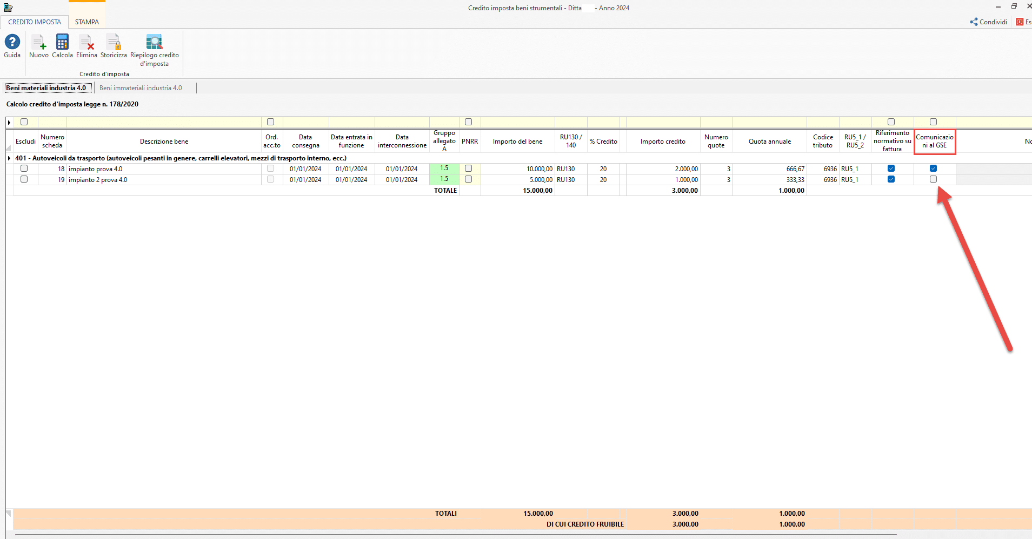Sort by Importo del bene column header
Screen dimensions: 1032x539
pyautogui.click(x=517, y=142)
